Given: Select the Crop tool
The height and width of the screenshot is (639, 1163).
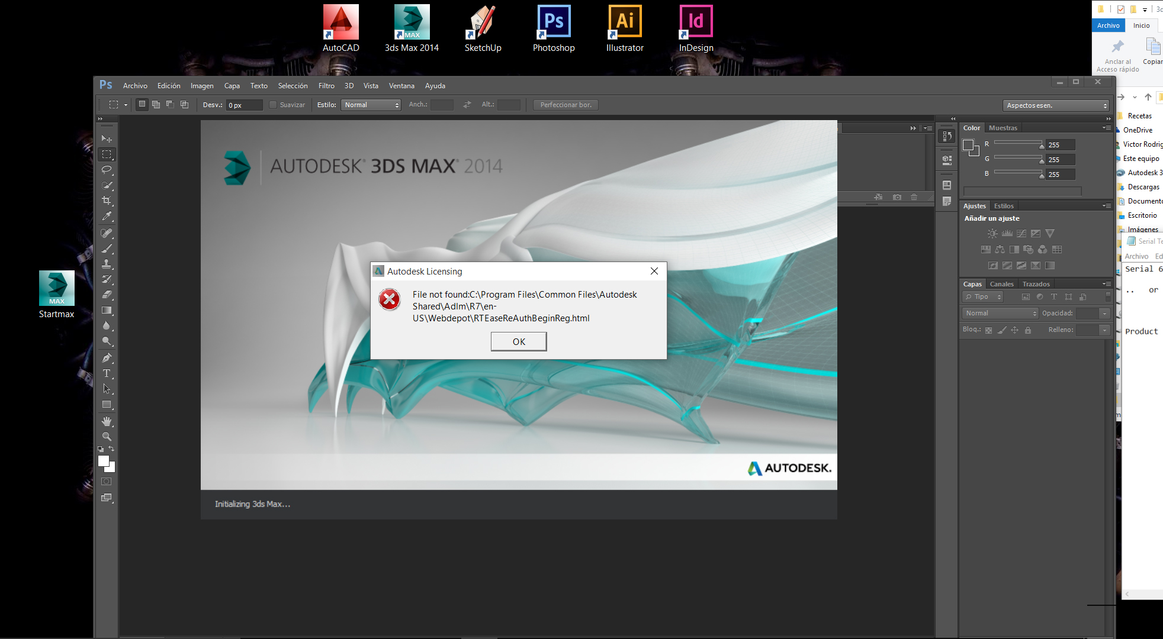Looking at the screenshot, I should tap(107, 201).
